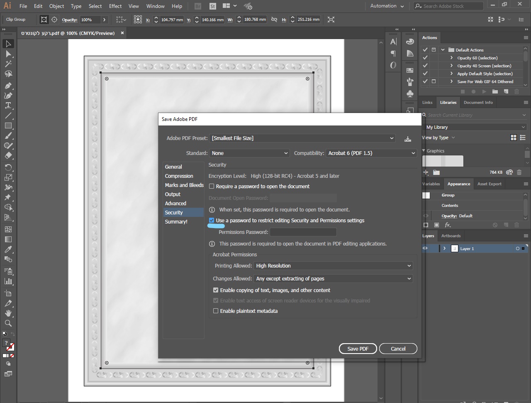Pick the Magic Wand tool

click(x=8, y=64)
